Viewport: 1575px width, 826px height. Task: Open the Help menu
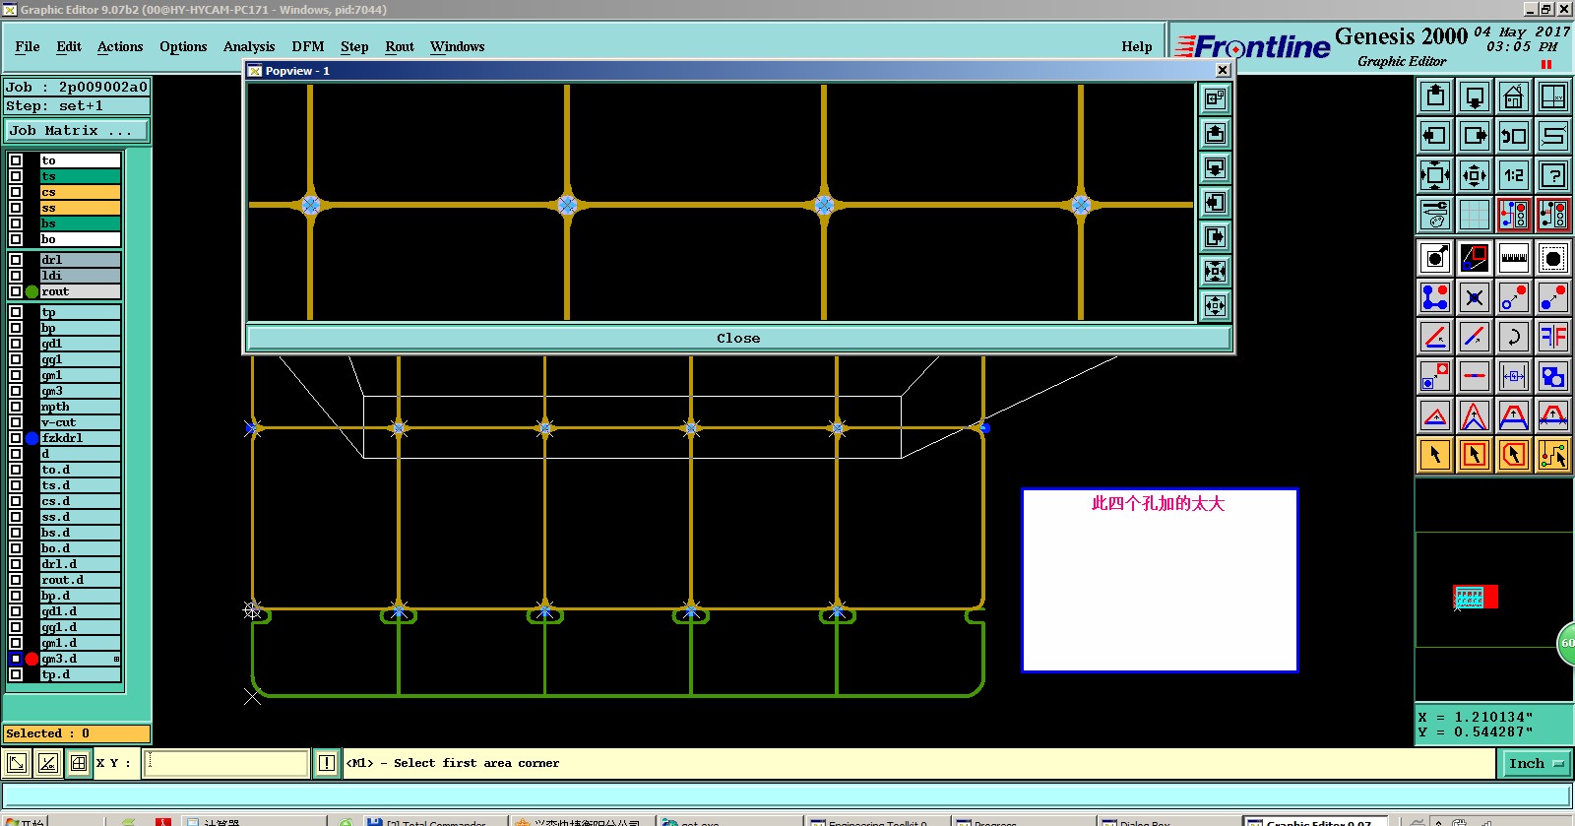1137,46
